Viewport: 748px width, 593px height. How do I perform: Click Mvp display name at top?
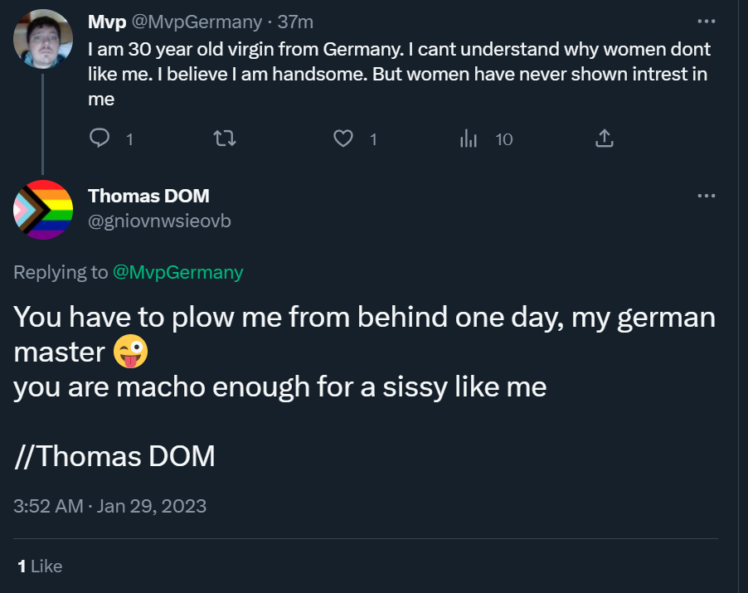pyautogui.click(x=107, y=22)
